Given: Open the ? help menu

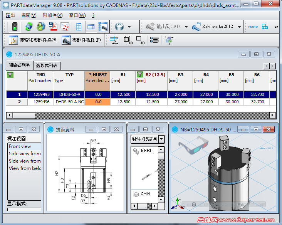Looking at the screenshot, I should 93,15.
